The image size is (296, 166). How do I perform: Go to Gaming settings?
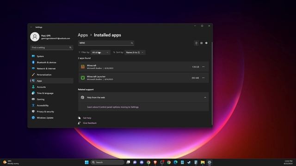51,99
